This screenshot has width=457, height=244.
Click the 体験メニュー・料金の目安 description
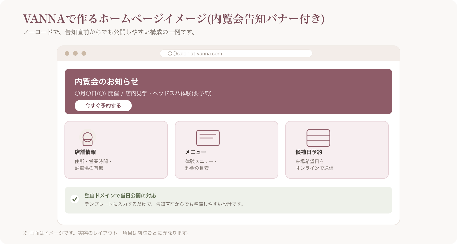pyautogui.click(x=201, y=165)
